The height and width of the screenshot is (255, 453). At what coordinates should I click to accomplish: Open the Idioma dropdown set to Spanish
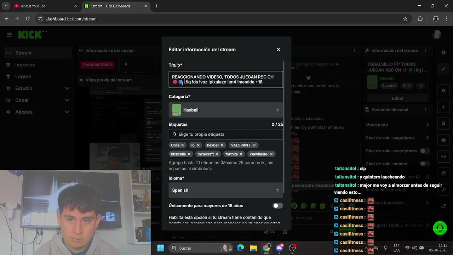coord(226,190)
